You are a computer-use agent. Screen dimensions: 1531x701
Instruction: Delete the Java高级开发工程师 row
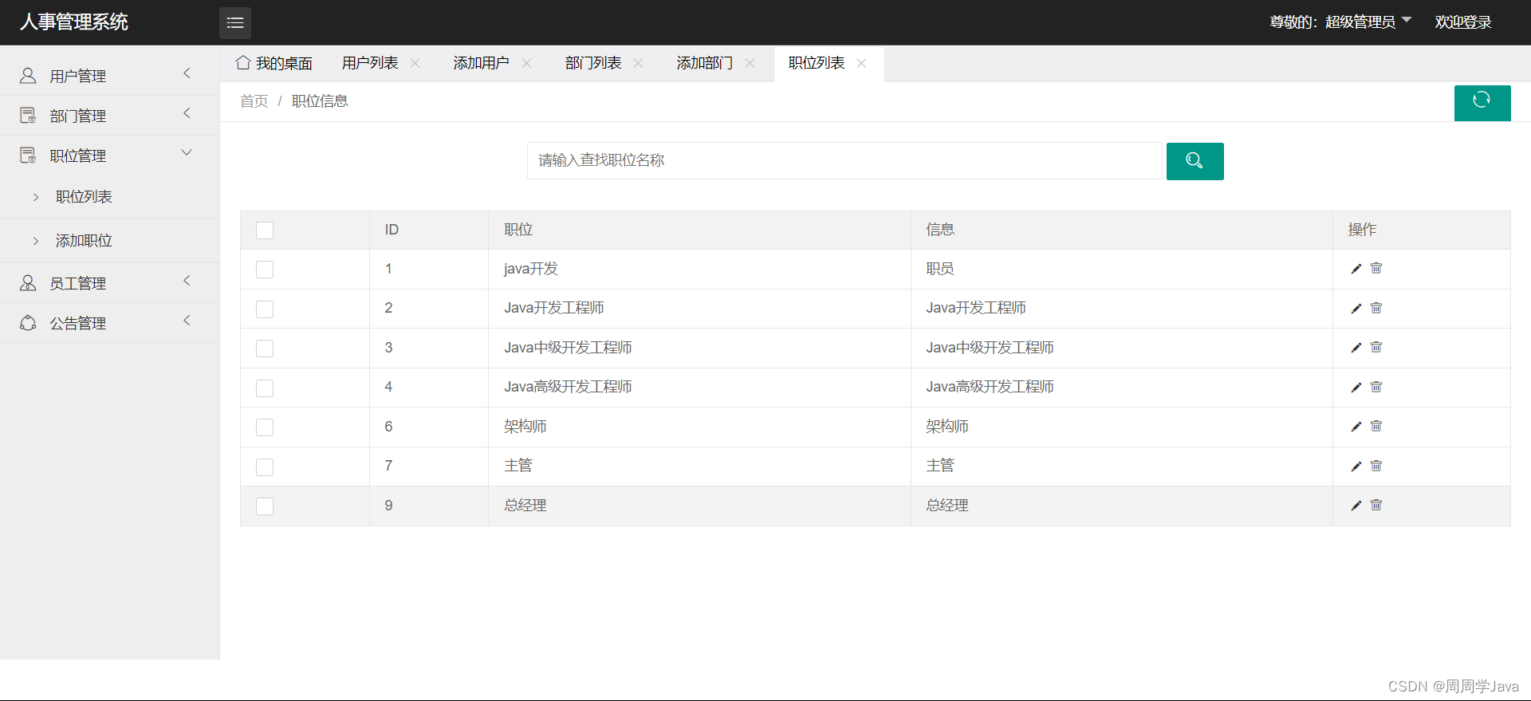pyautogui.click(x=1376, y=387)
